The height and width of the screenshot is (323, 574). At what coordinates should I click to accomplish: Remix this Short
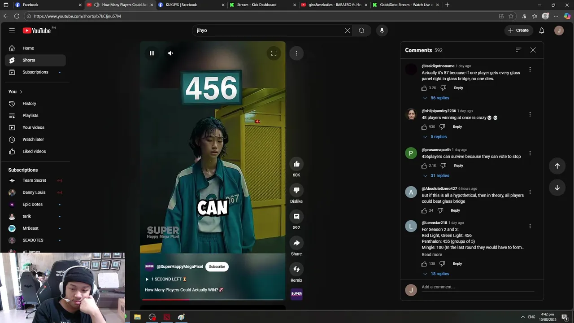(296, 269)
